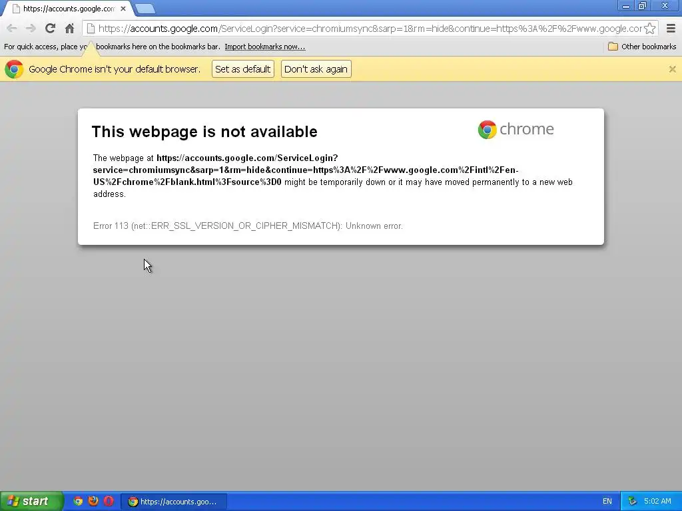
Task: Click the browser Back arrow
Action: (12, 29)
